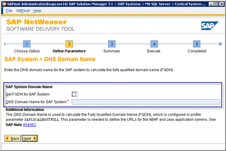Screen dimensions: 226x151
Task: Open the SAPinst menu
Action: point(23,11)
